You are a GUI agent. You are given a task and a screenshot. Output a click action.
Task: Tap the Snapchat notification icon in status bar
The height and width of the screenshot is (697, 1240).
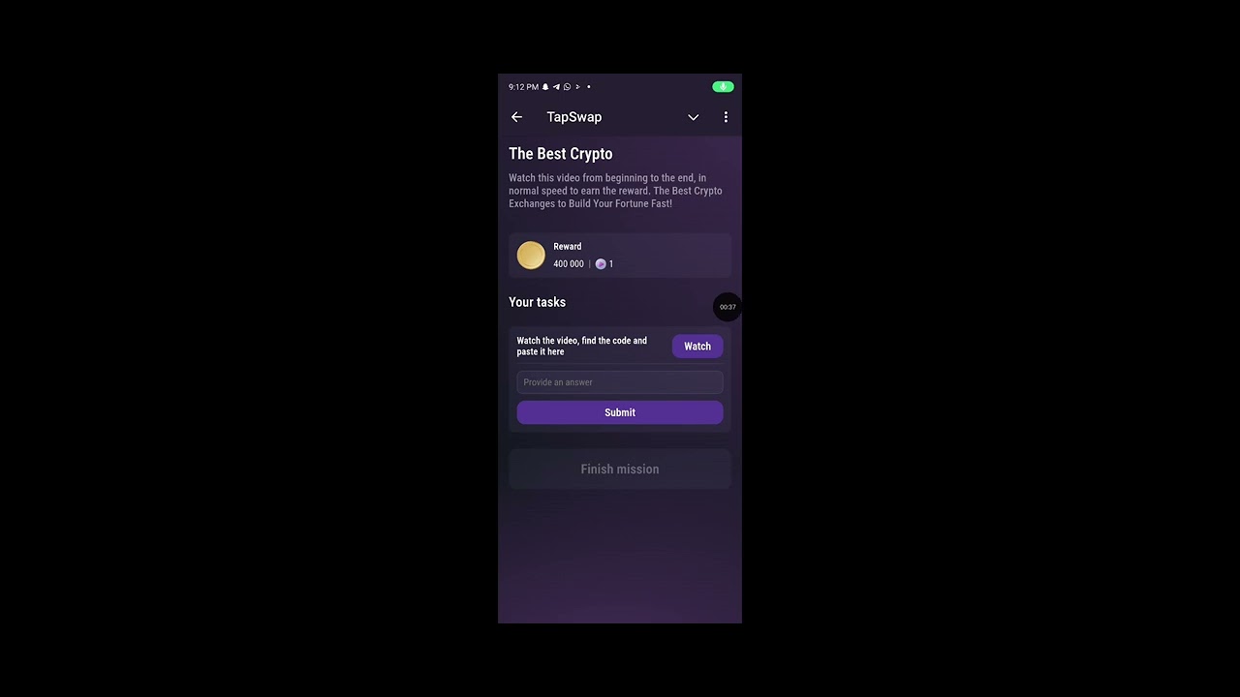click(545, 87)
